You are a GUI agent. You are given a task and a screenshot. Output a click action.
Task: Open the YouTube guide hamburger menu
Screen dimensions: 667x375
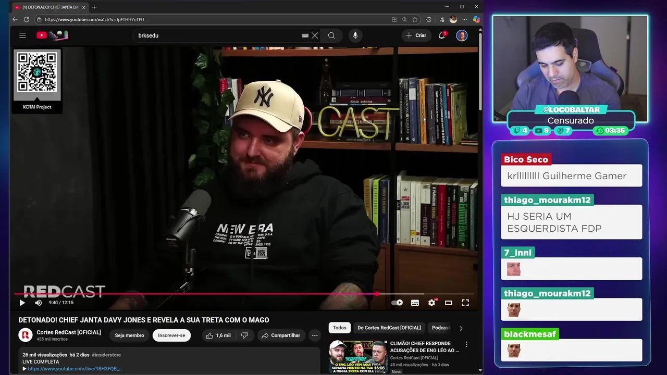pyautogui.click(x=22, y=35)
